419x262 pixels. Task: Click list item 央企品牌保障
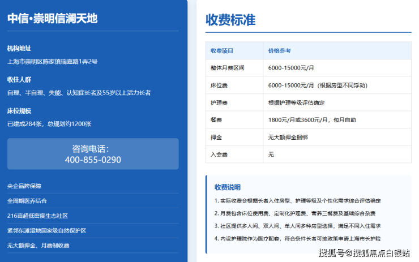pyautogui.click(x=93, y=186)
